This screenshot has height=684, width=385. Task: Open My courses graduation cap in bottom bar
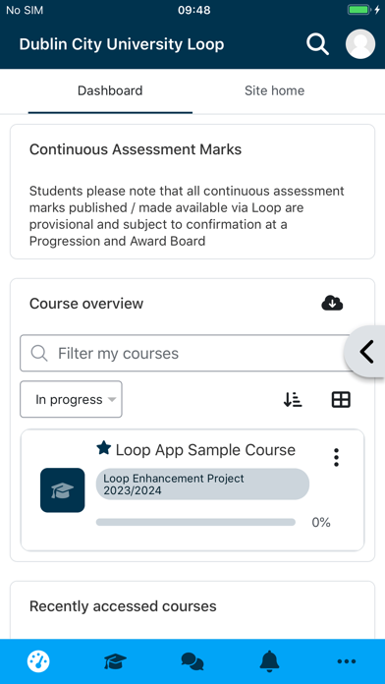click(115, 661)
